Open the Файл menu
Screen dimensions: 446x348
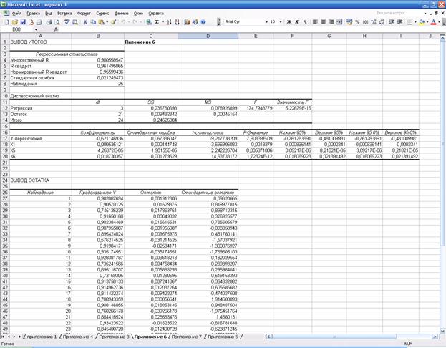pos(16,14)
